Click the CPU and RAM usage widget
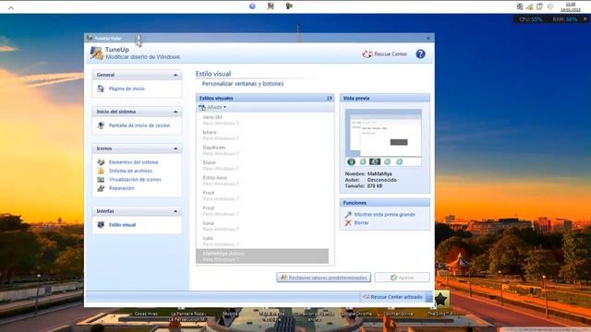This screenshot has height=332, width=591. coord(551,18)
